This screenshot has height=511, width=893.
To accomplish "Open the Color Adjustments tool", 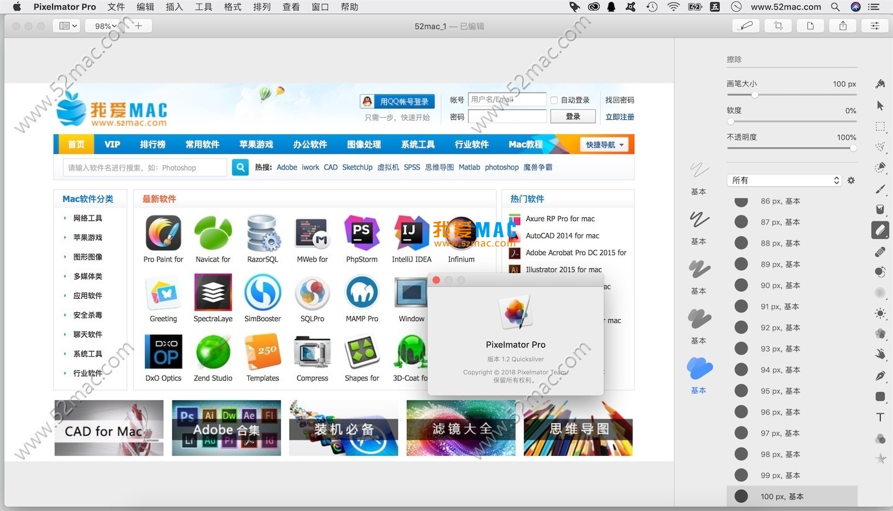I will 880,438.
